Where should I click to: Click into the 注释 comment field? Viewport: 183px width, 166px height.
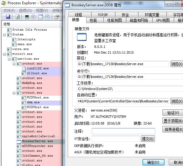click(x=123, y=131)
